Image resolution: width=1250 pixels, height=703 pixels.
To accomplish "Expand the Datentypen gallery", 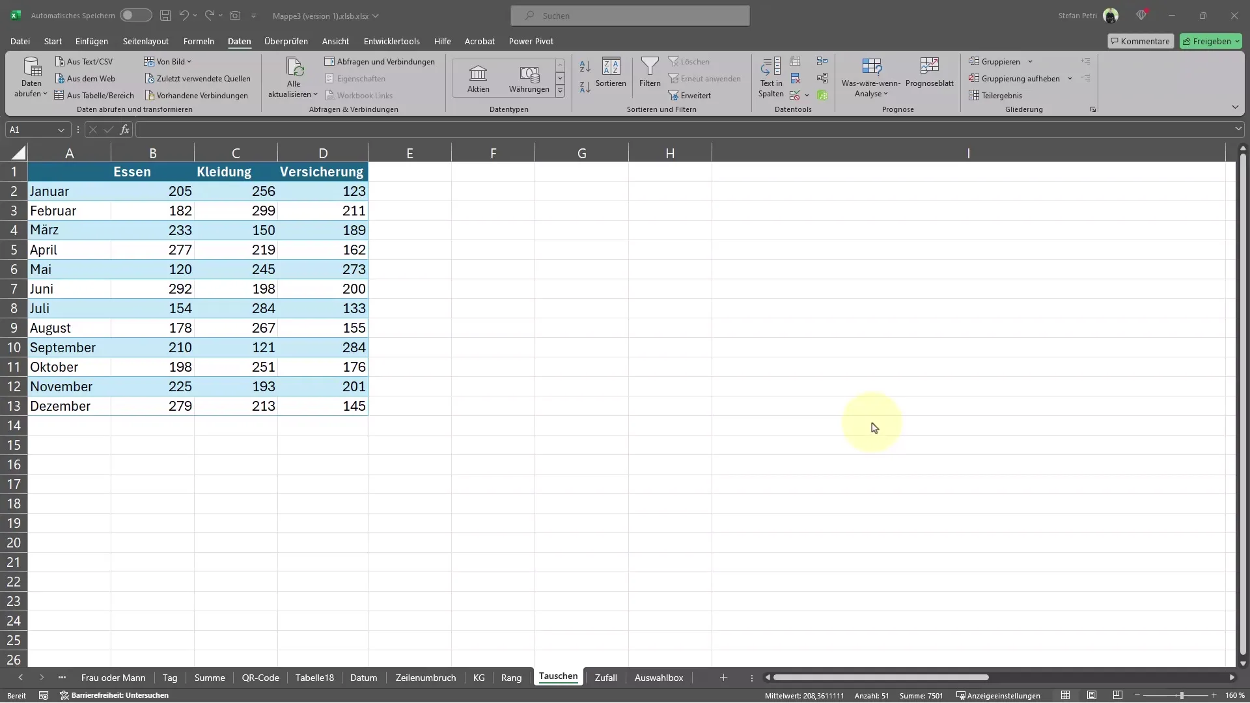I will pyautogui.click(x=560, y=91).
